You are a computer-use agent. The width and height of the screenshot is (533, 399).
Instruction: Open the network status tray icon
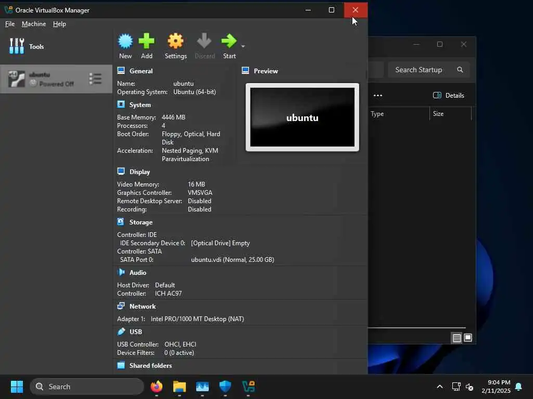(x=456, y=387)
